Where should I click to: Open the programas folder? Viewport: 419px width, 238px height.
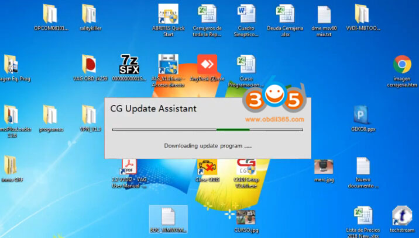[50, 115]
